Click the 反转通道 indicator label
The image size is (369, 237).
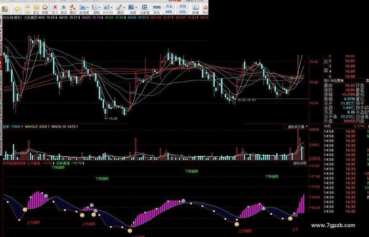coord(63,163)
